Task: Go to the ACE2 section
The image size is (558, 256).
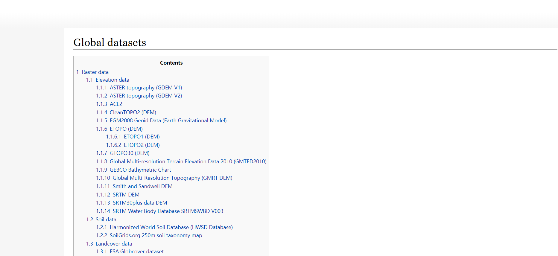Action: [116, 104]
